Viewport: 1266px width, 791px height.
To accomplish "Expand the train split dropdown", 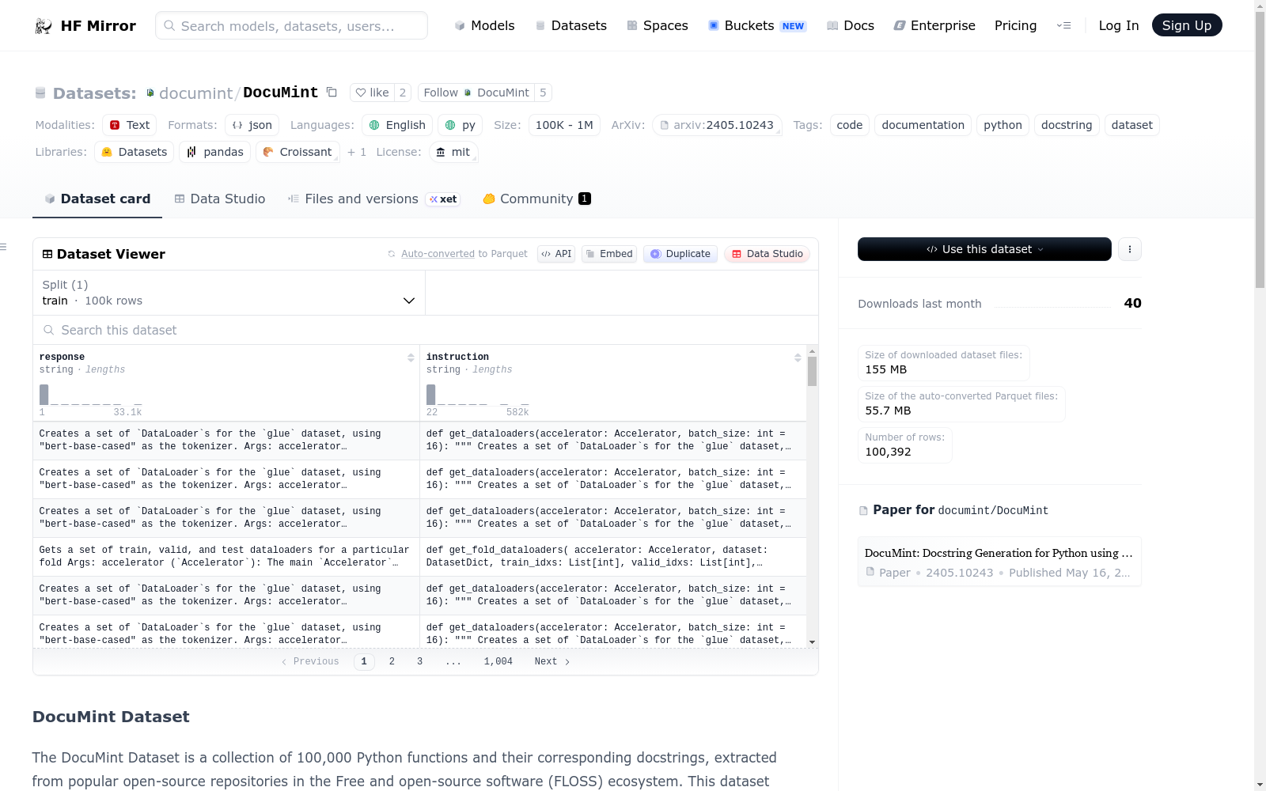I will tap(229, 293).
